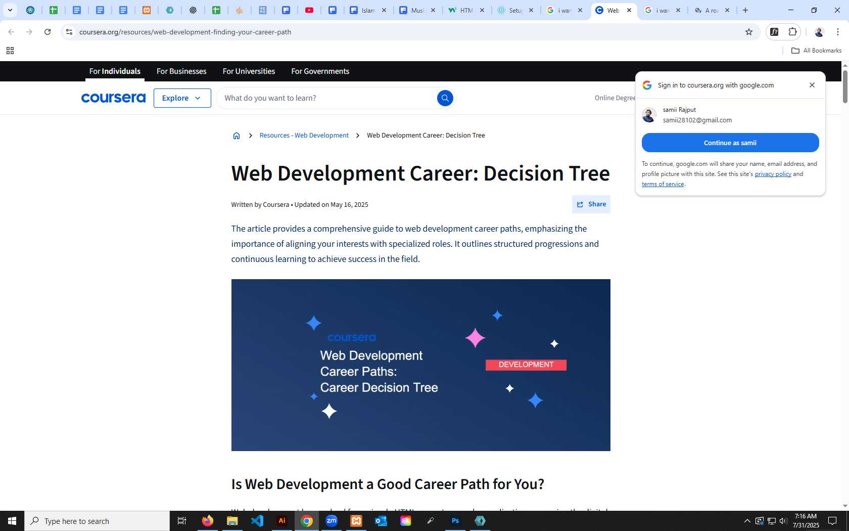Click the address bar URL
This screenshot has width=849, height=531.
185,32
